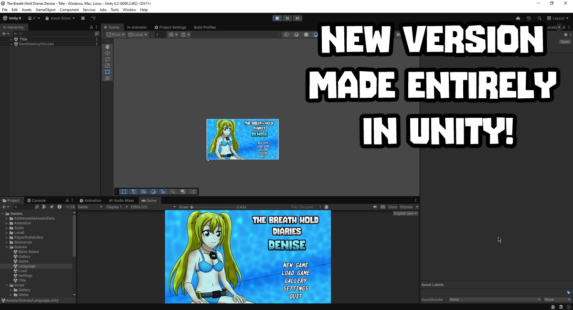573x310 pixels.
Task: Open Hierarchy panel more options menu
Action: 96,27
